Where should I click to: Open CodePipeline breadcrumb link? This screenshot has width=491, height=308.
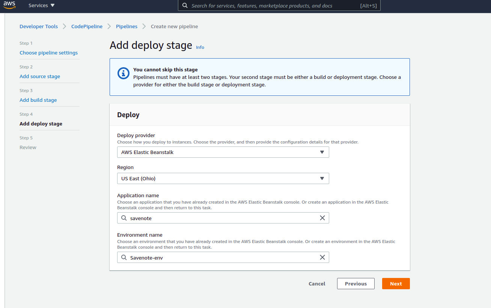[x=87, y=27]
